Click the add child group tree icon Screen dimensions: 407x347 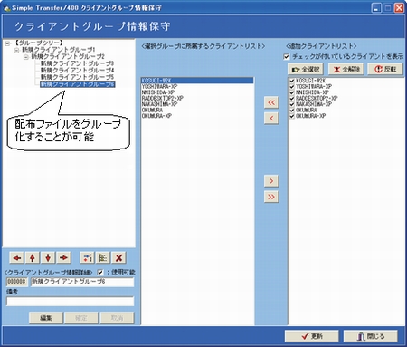tap(103, 257)
